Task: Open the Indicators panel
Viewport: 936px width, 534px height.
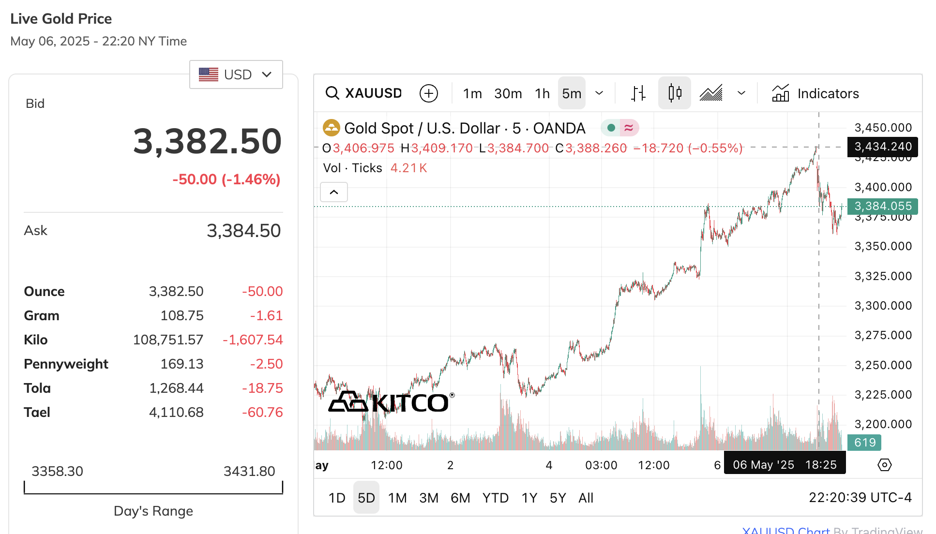Action: (x=815, y=93)
